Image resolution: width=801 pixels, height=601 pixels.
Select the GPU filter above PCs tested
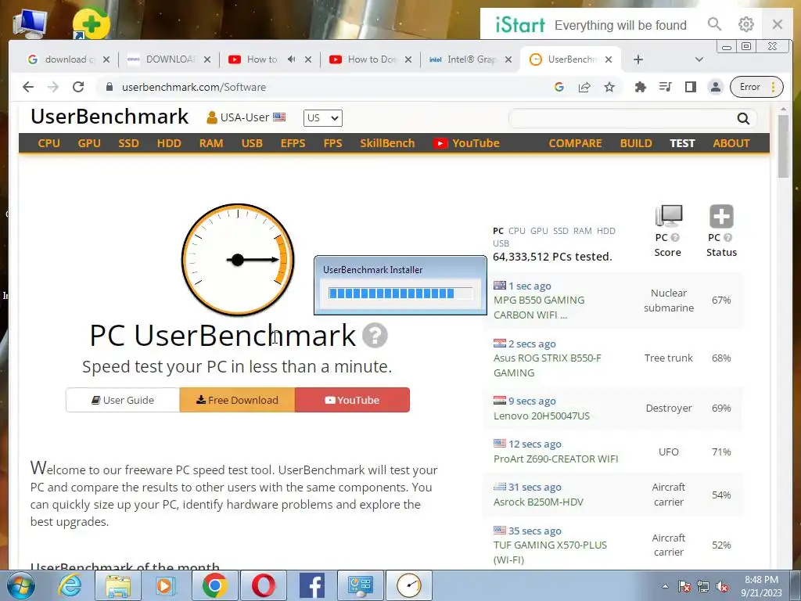(x=539, y=231)
